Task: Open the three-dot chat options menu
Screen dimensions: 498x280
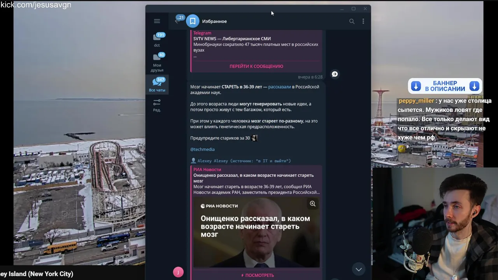Action: 363,21
